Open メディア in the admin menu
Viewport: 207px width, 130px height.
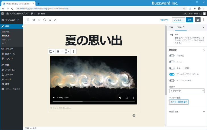point(11,49)
